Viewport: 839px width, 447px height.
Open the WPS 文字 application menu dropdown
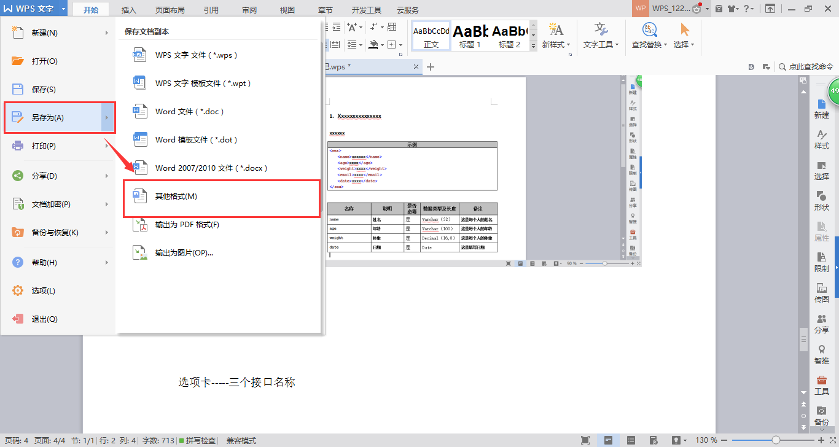click(64, 9)
